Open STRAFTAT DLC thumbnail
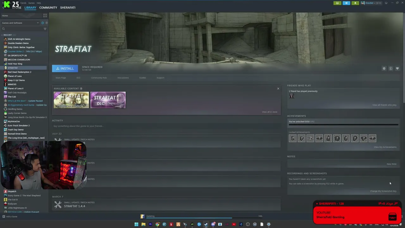405x228 pixels. [x=108, y=100]
